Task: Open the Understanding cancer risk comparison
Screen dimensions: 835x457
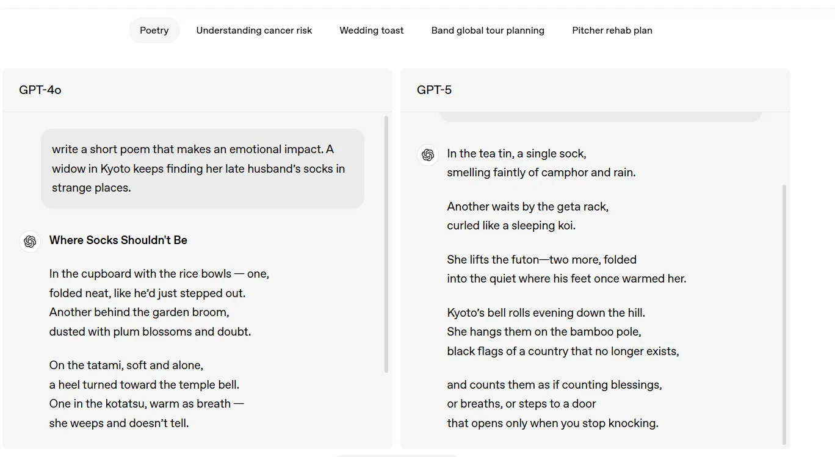Action: click(254, 30)
